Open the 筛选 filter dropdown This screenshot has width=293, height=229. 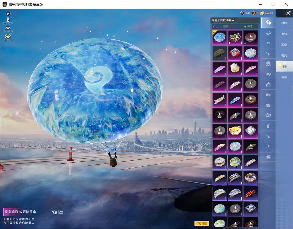pyautogui.click(x=248, y=26)
